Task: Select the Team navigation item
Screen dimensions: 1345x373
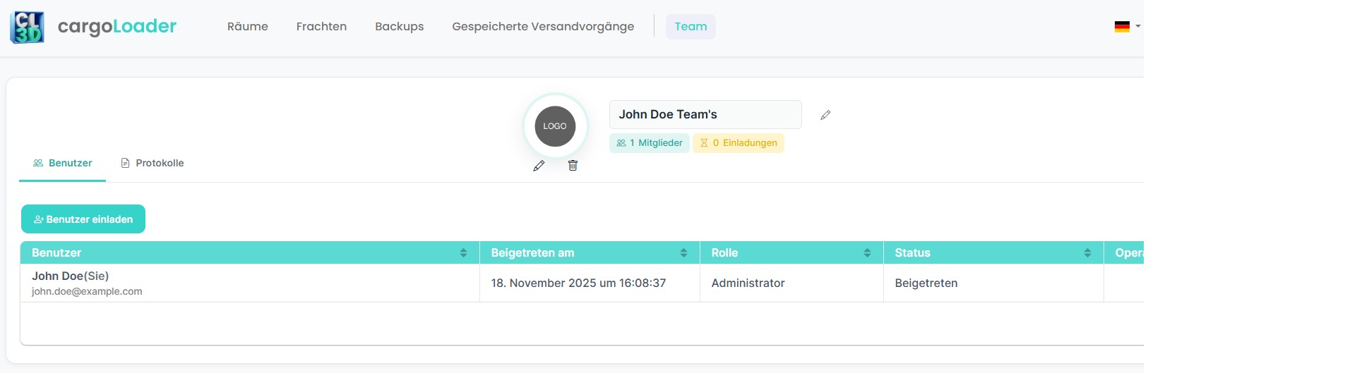Action: 691,27
